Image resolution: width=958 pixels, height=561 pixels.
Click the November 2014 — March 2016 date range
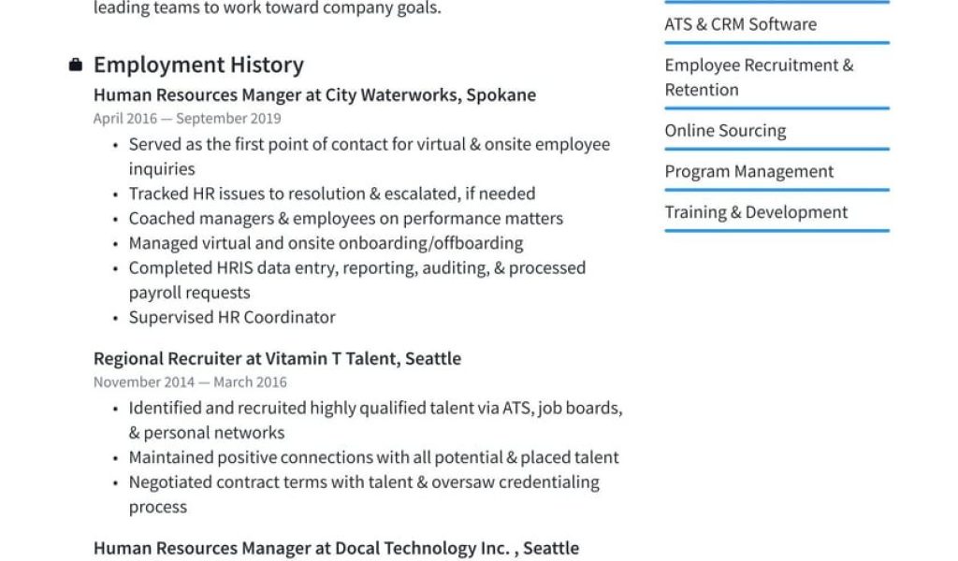(190, 381)
